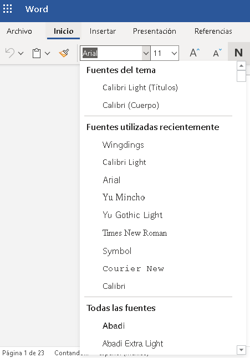Increase font size with larger A icon
250x358 pixels.
(195, 53)
